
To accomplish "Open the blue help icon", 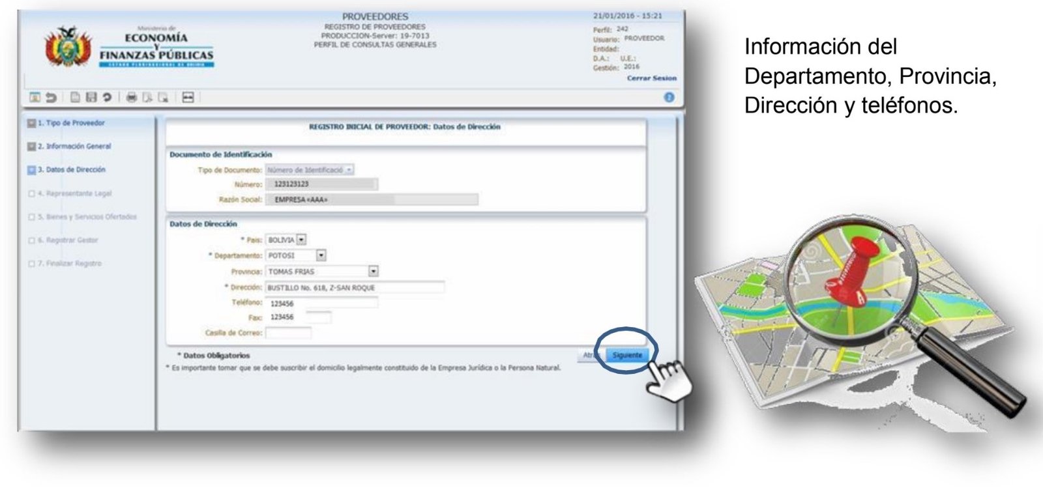I will pos(669,97).
